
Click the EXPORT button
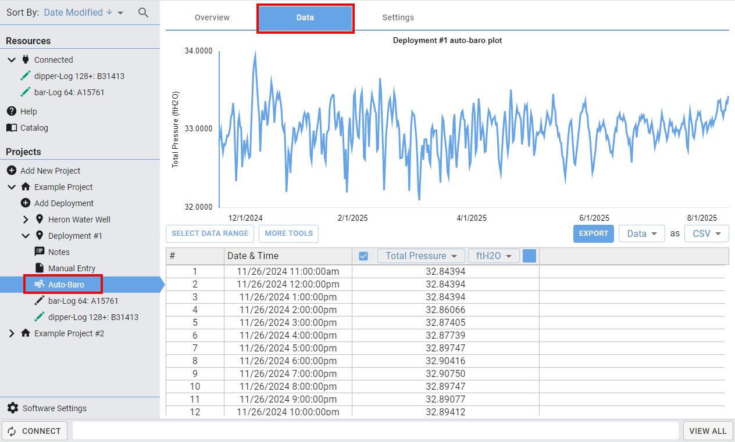click(x=594, y=233)
